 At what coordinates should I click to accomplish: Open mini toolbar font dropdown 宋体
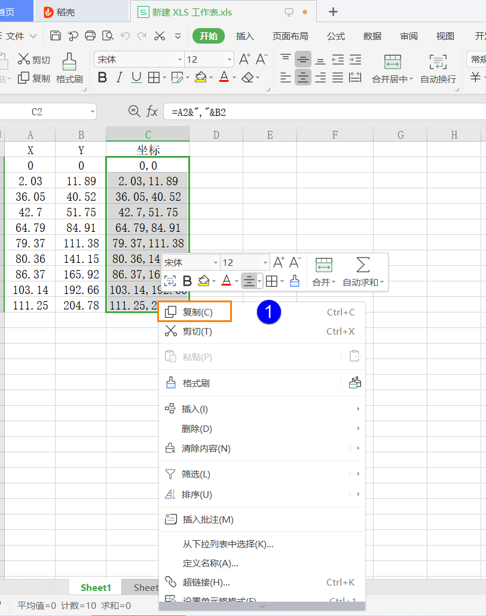click(215, 262)
